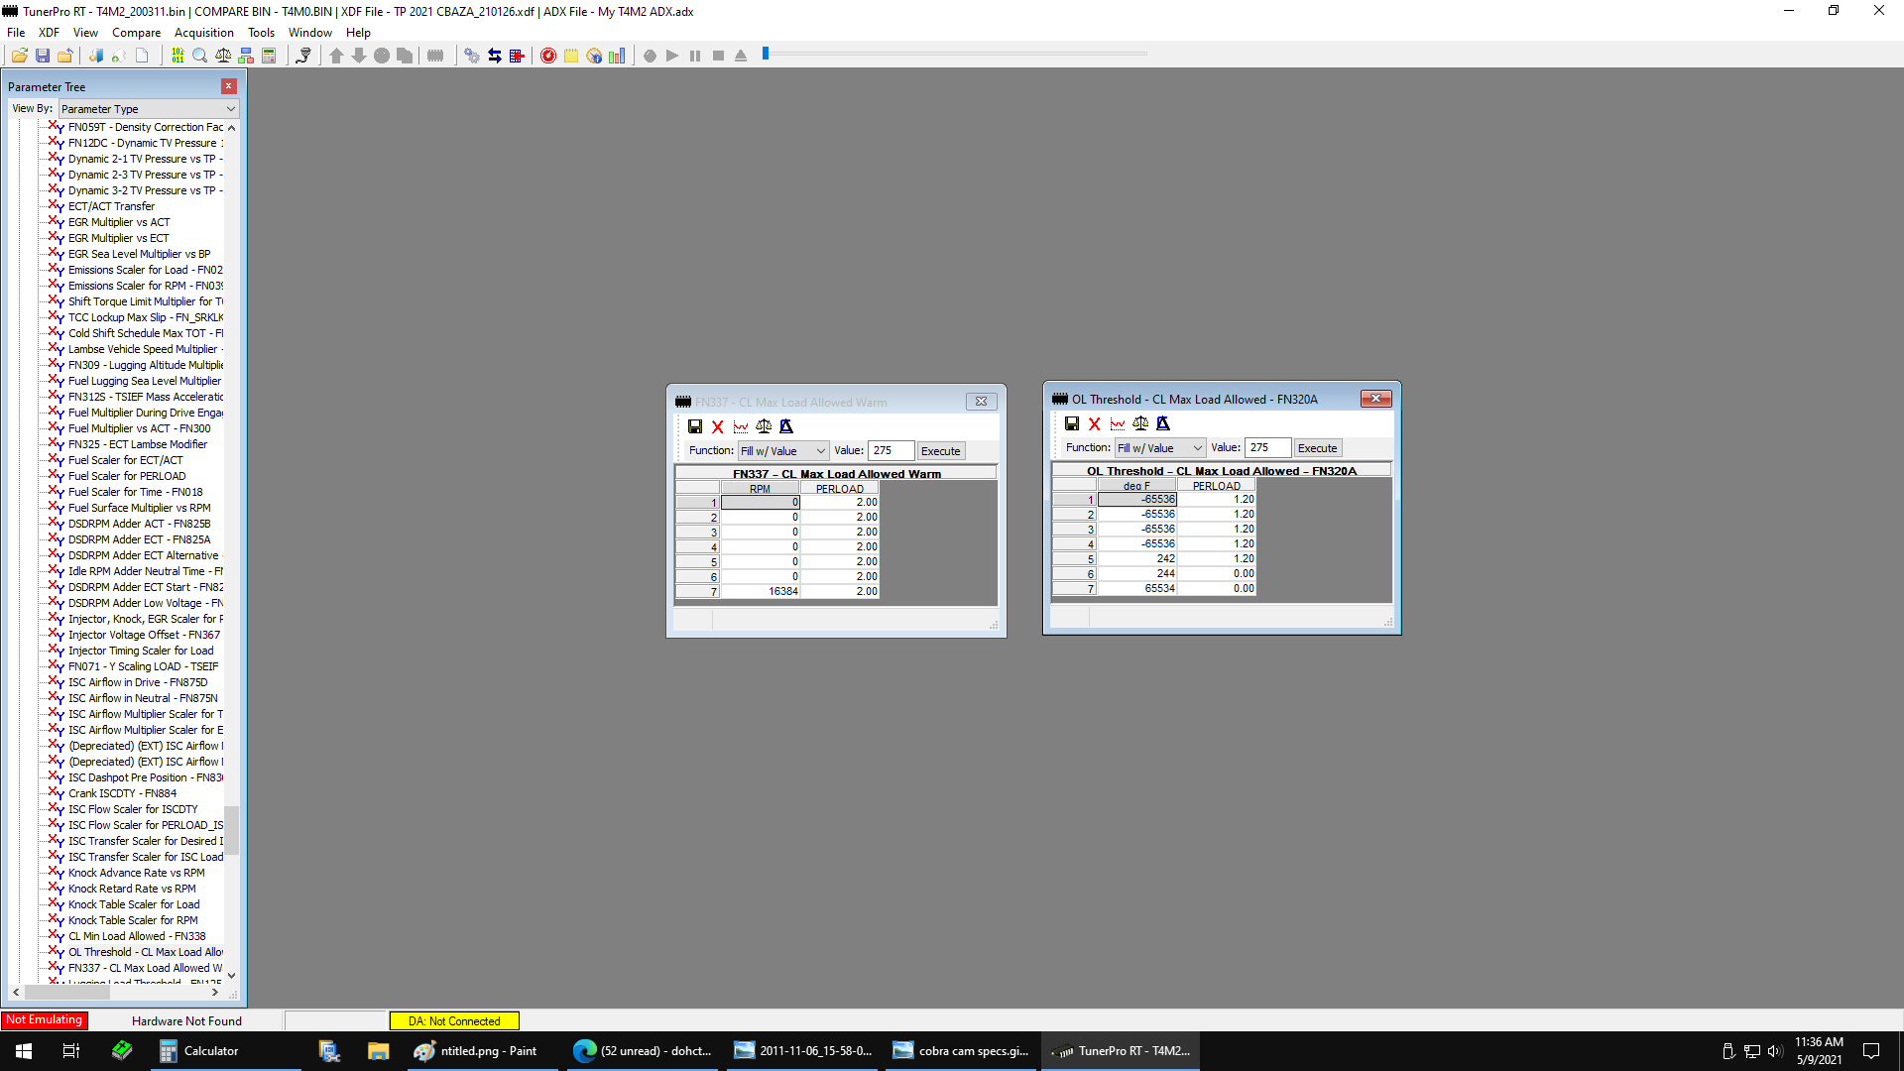This screenshot has height=1071, width=1904.
Task: Click the scales compare icon in main toolbar
Action: coord(223,56)
